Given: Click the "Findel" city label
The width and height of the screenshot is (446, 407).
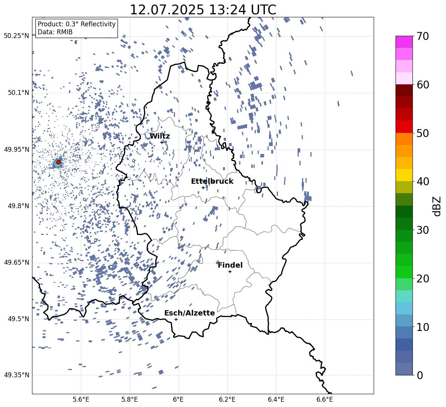Looking at the screenshot, I should tap(230, 265).
